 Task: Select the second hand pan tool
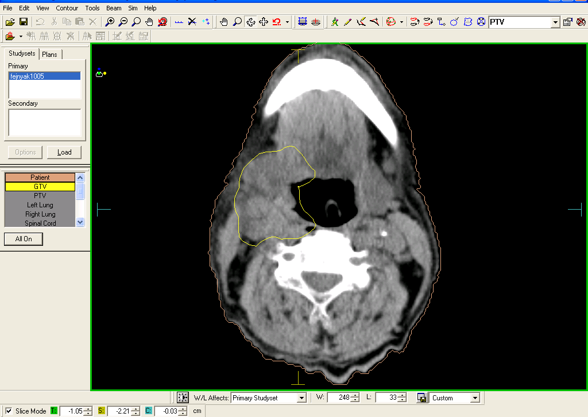click(224, 22)
